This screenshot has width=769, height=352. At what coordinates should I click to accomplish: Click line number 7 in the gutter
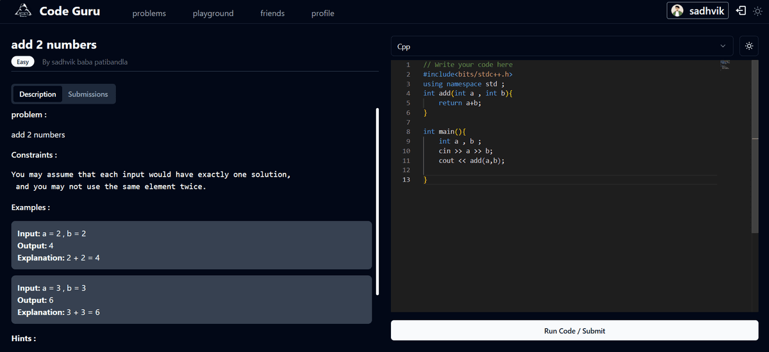coord(408,122)
